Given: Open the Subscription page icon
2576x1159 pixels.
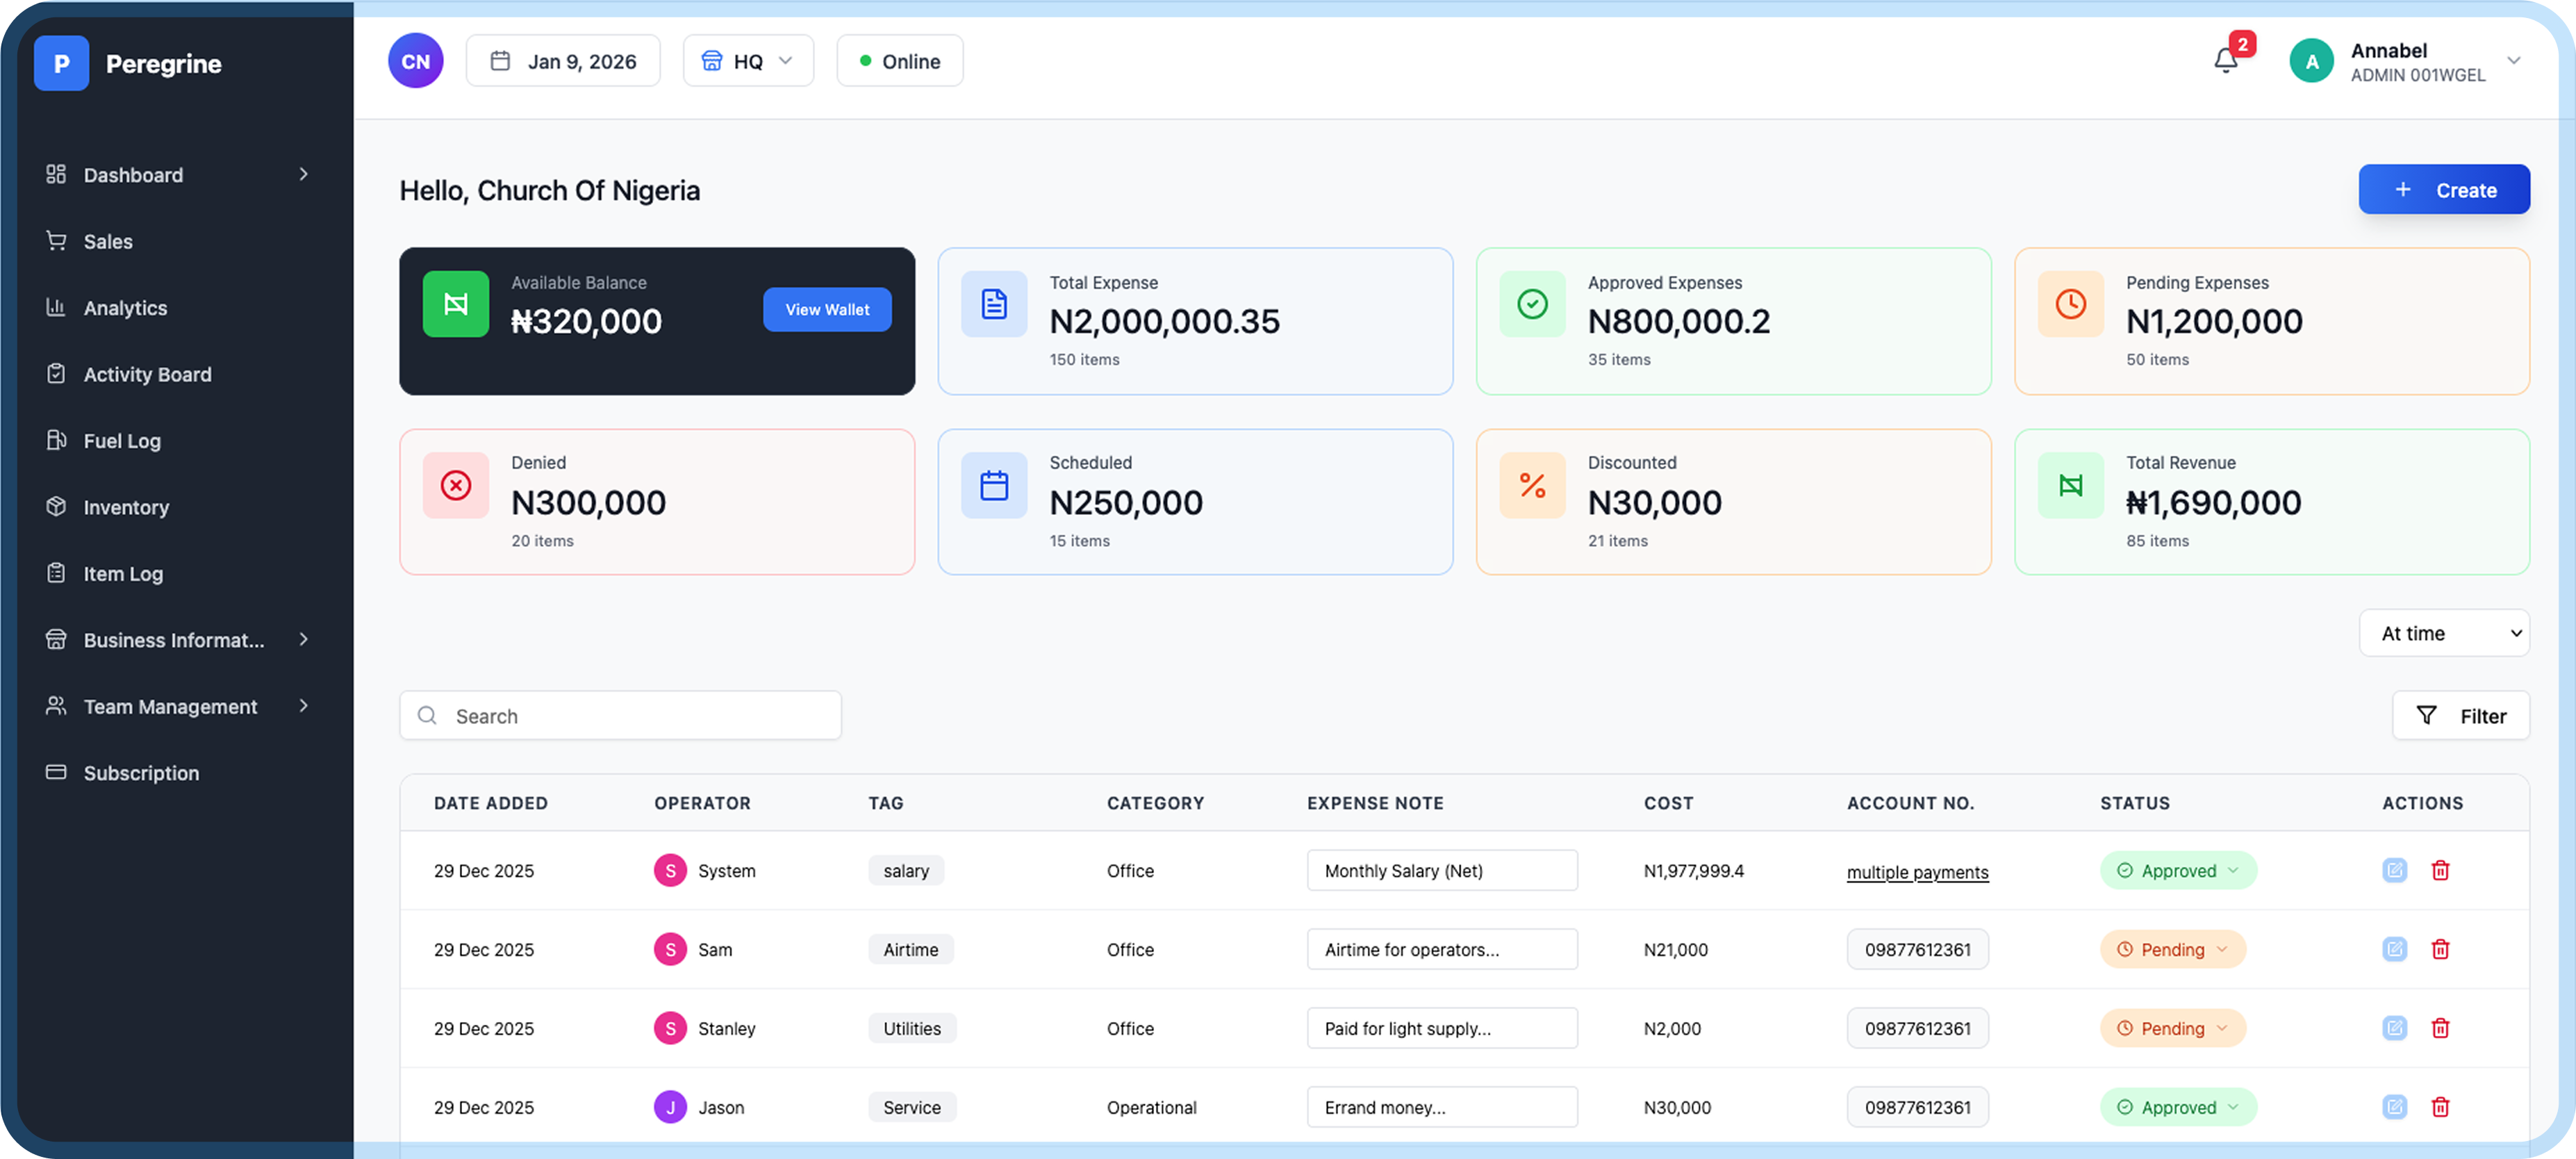Looking at the screenshot, I should click(x=57, y=772).
